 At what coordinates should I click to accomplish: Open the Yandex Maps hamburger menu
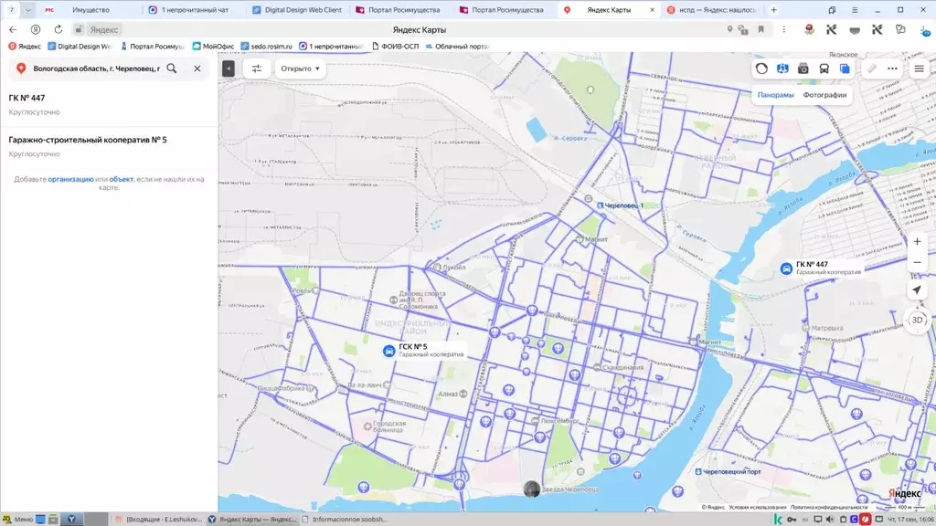920,68
